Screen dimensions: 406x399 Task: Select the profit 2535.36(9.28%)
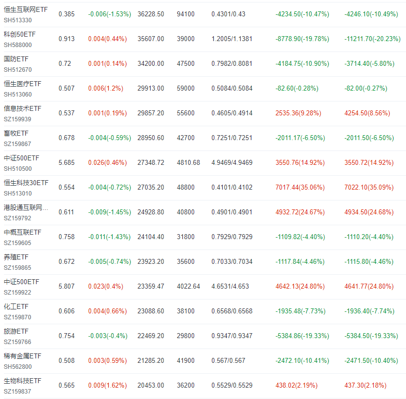298,113
